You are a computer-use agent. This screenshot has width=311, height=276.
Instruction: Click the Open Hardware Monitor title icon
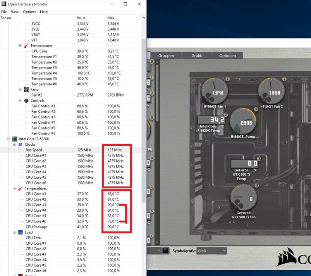[4, 4]
